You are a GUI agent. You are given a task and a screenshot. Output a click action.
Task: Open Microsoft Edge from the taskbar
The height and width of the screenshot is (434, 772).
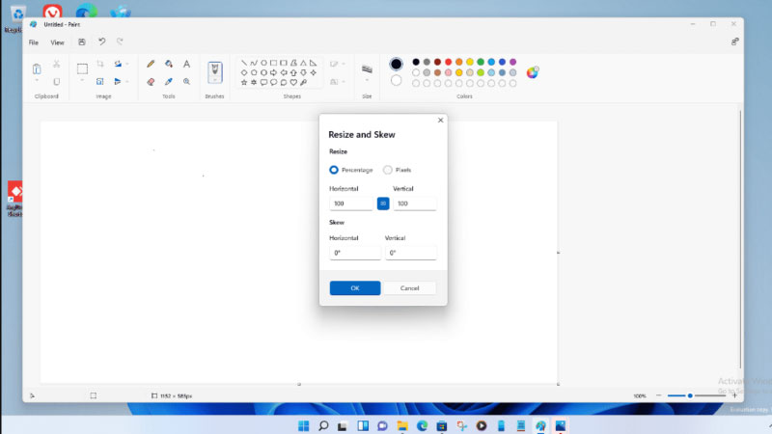click(x=422, y=425)
